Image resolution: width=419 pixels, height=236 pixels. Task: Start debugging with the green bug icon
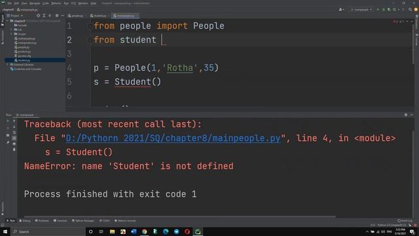tap(384, 9)
